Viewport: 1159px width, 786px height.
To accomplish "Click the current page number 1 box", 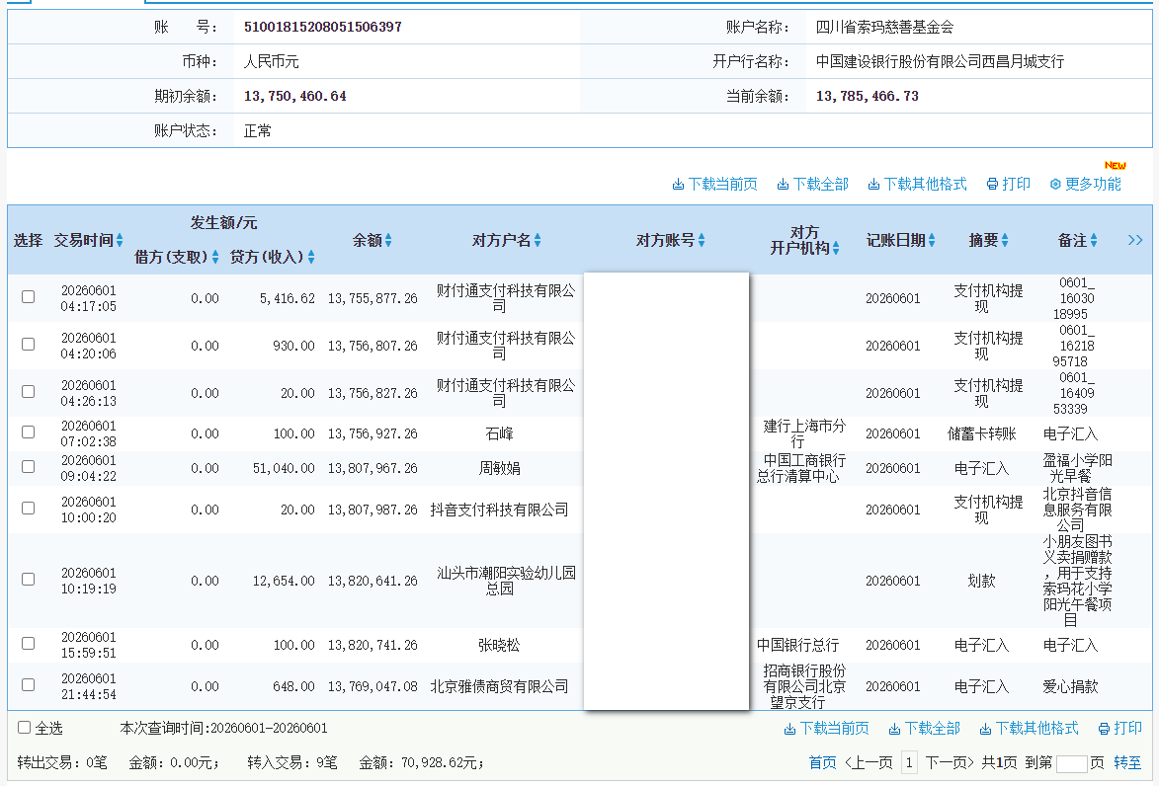I will click(909, 763).
